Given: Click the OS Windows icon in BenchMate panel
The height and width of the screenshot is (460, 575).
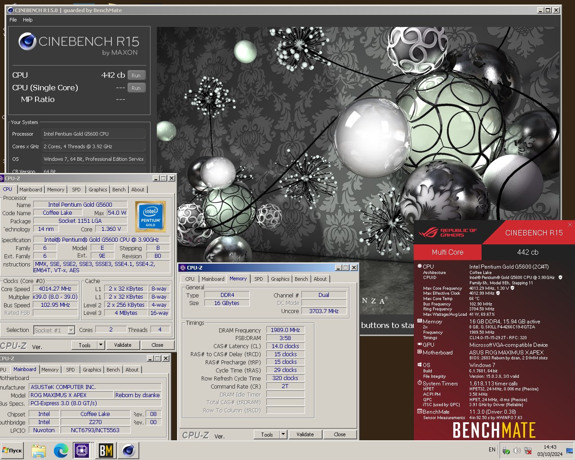Looking at the screenshot, I should click(420, 365).
